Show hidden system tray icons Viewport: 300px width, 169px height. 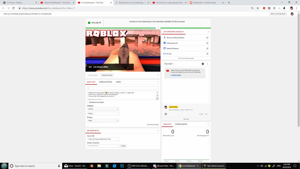click(x=258, y=166)
